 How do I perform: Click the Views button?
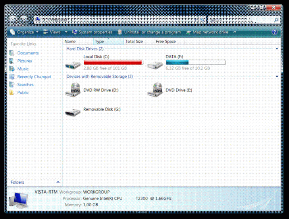52,32
